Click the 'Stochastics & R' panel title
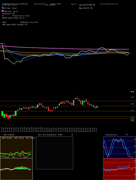Screen dimensions: 136x180 coord(111,135)
